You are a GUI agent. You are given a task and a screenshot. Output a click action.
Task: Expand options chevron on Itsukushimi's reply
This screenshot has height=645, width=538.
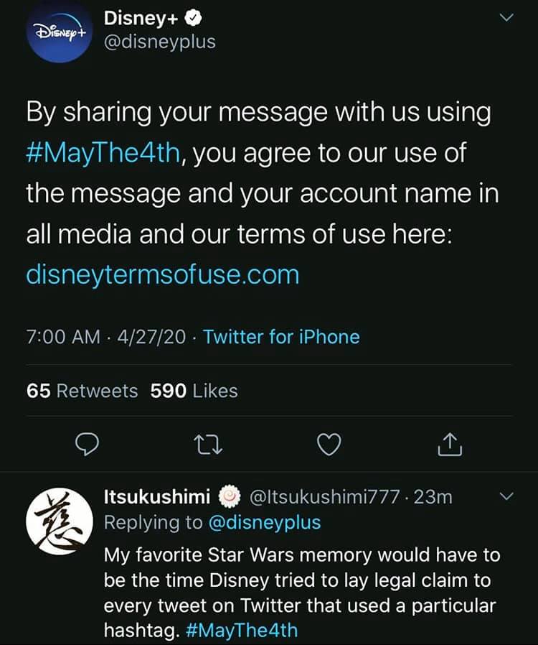(507, 496)
